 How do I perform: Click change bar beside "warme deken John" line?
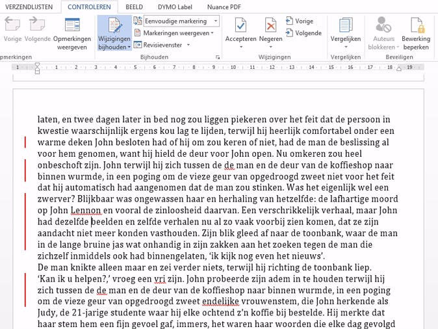point(25,142)
